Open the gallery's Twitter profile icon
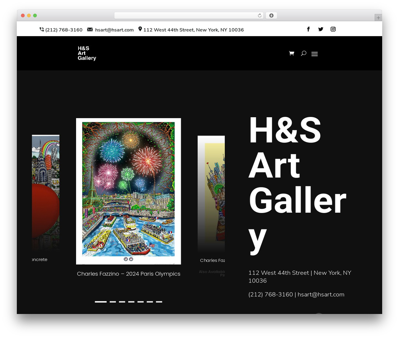Image resolution: width=399 pixels, height=338 pixels. point(321,29)
